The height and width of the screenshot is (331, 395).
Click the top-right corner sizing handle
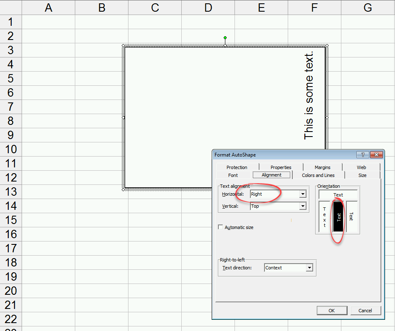click(x=327, y=46)
